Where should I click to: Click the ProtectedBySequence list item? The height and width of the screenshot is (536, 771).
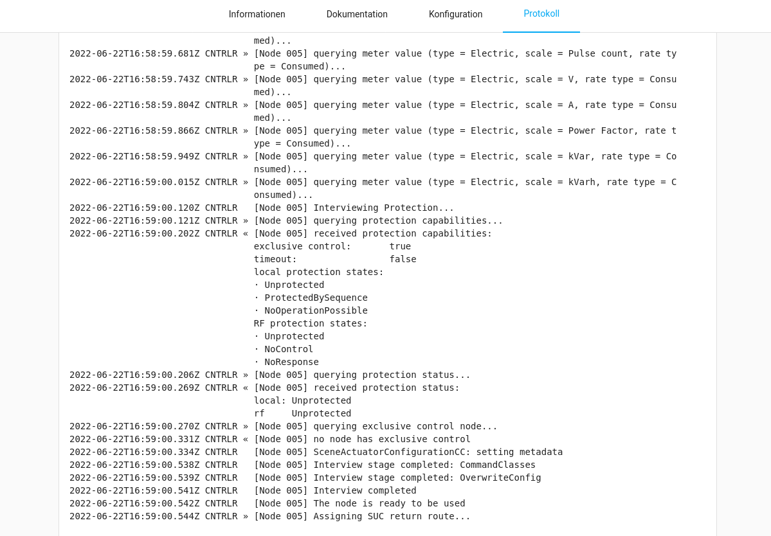312,298
